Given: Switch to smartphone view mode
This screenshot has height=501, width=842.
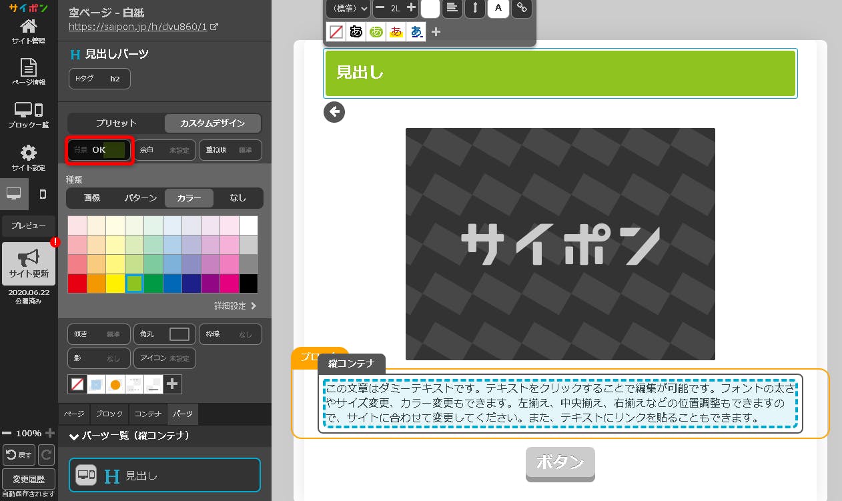Looking at the screenshot, I should [x=43, y=193].
